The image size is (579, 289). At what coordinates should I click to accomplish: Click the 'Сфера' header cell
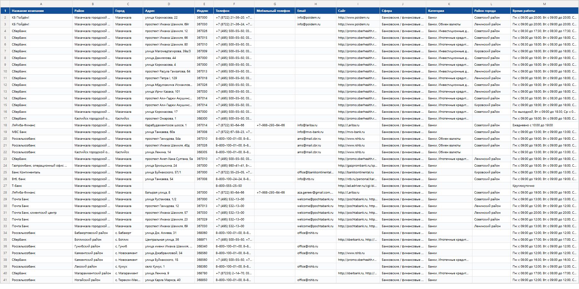pyautogui.click(x=403, y=11)
